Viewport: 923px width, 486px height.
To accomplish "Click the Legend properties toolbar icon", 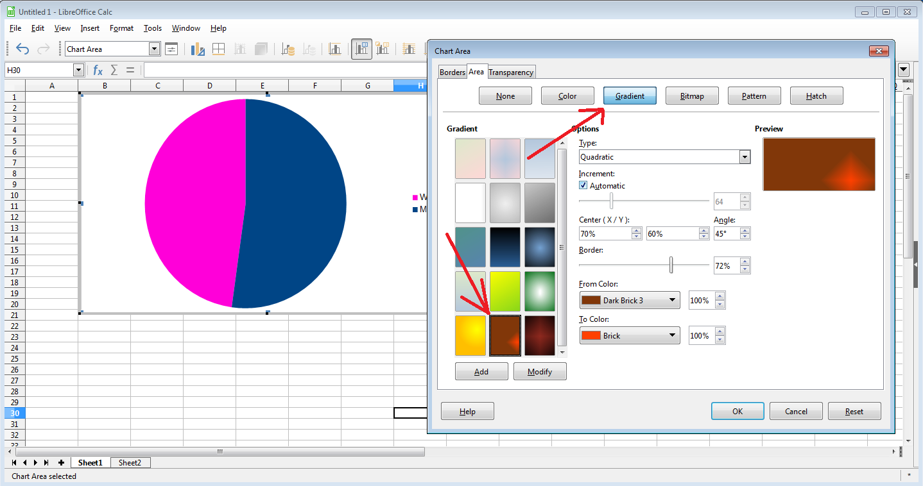I will coord(383,49).
